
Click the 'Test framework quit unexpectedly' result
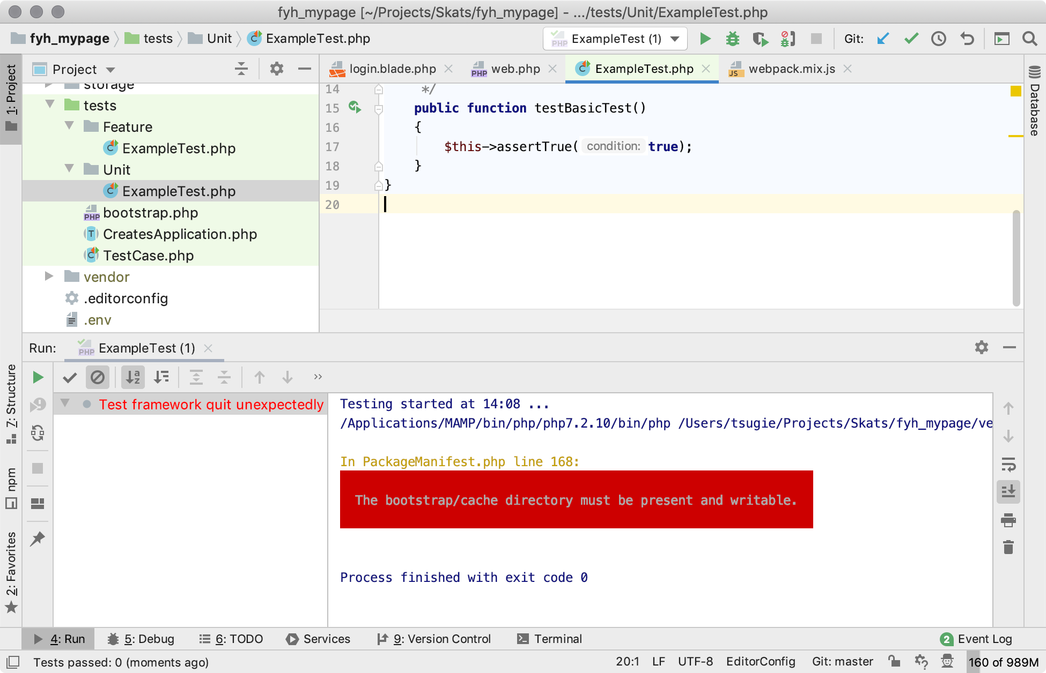pos(211,405)
